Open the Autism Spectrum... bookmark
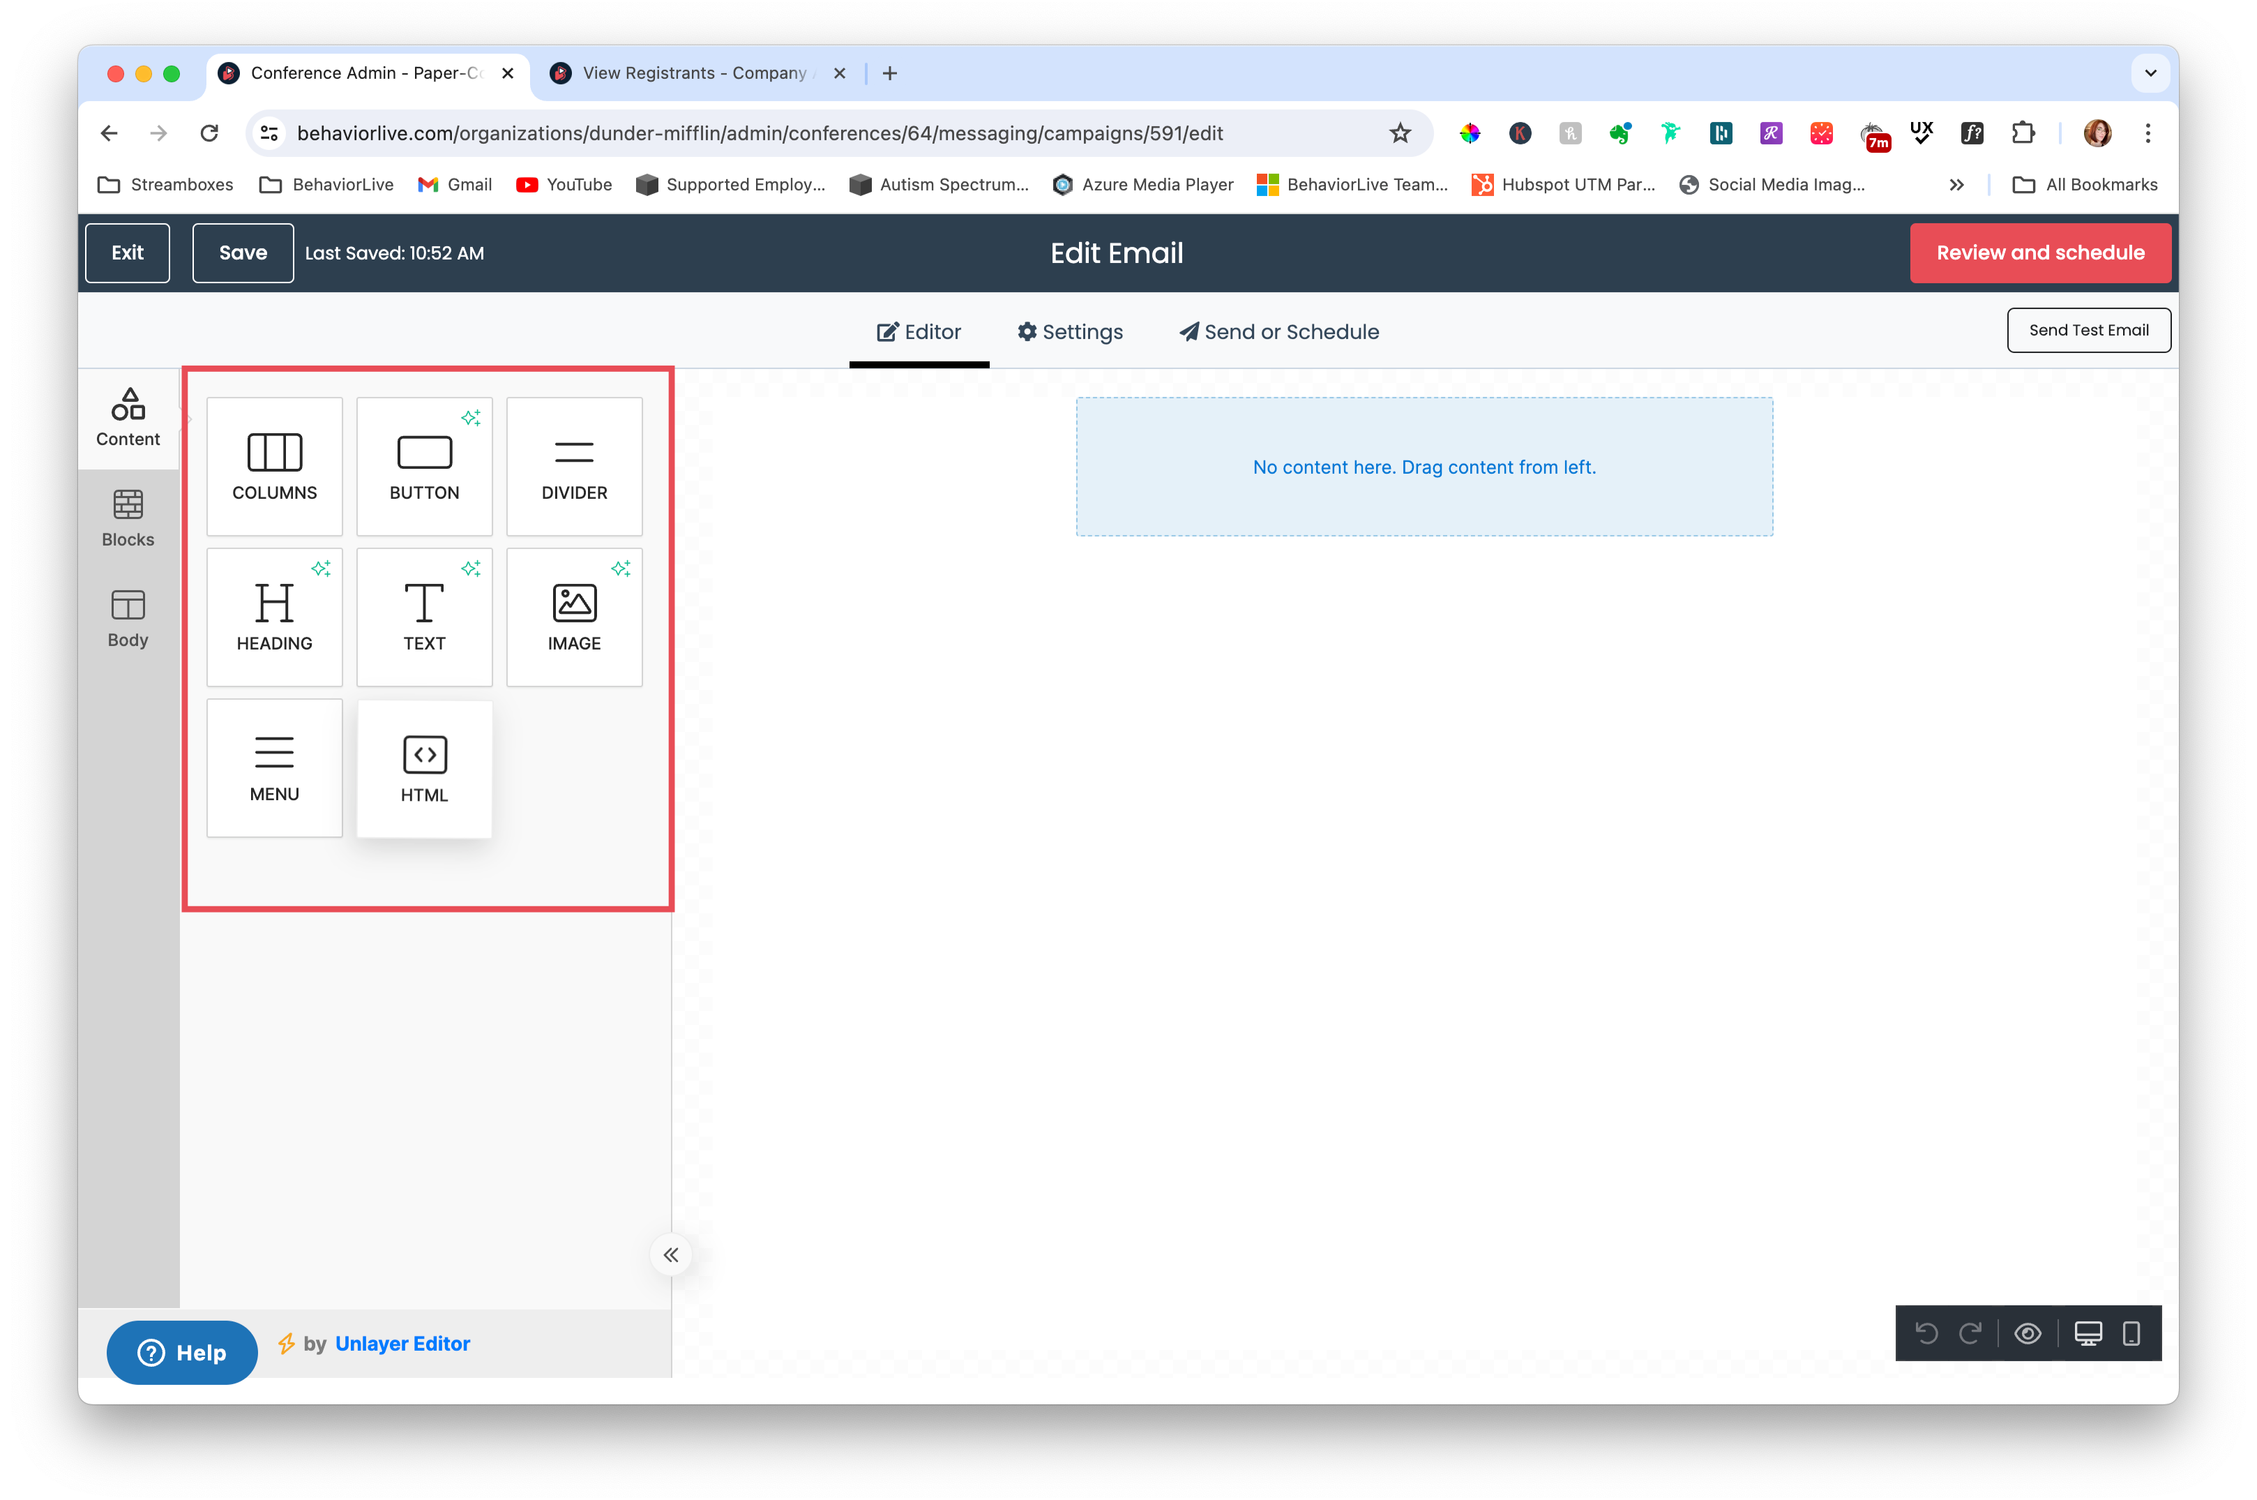 (939, 185)
